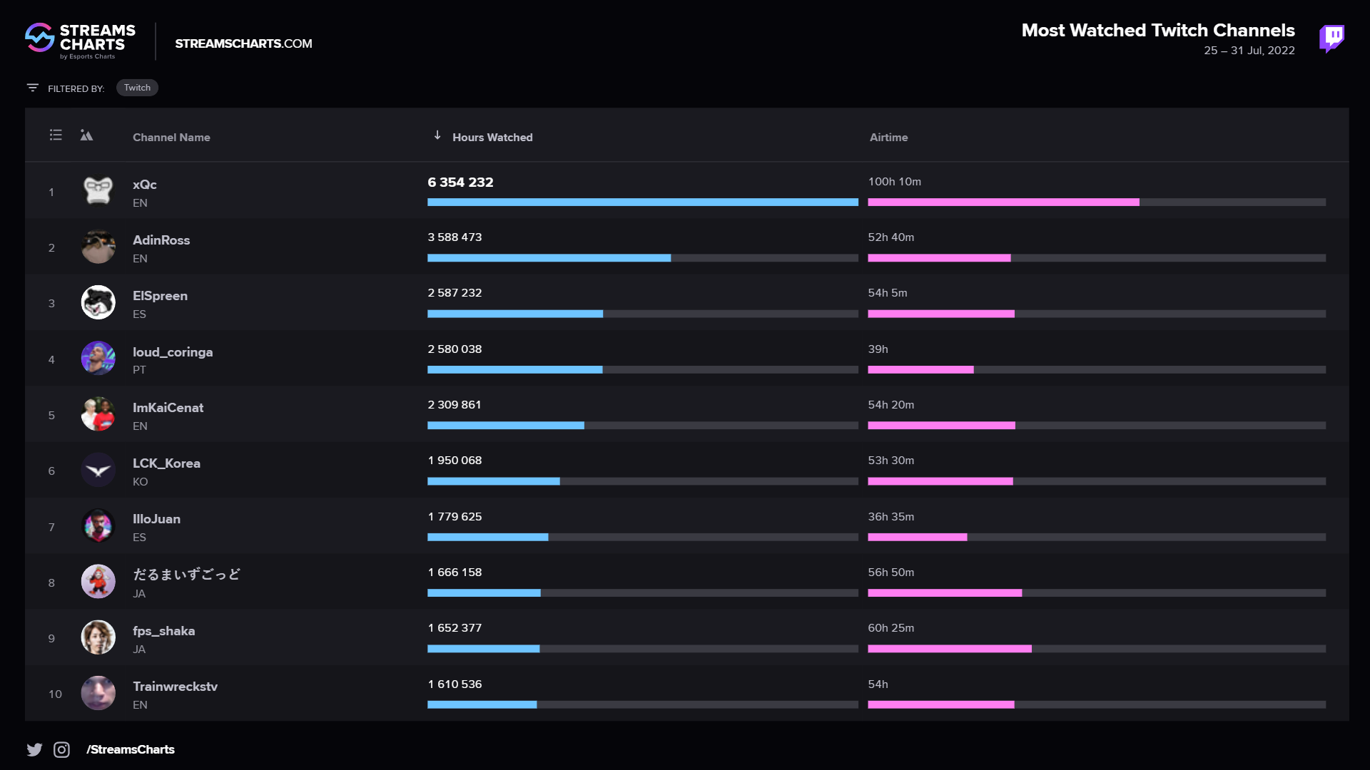Click the Twitter bird icon
Image resolution: width=1370 pixels, height=770 pixels.
click(34, 749)
